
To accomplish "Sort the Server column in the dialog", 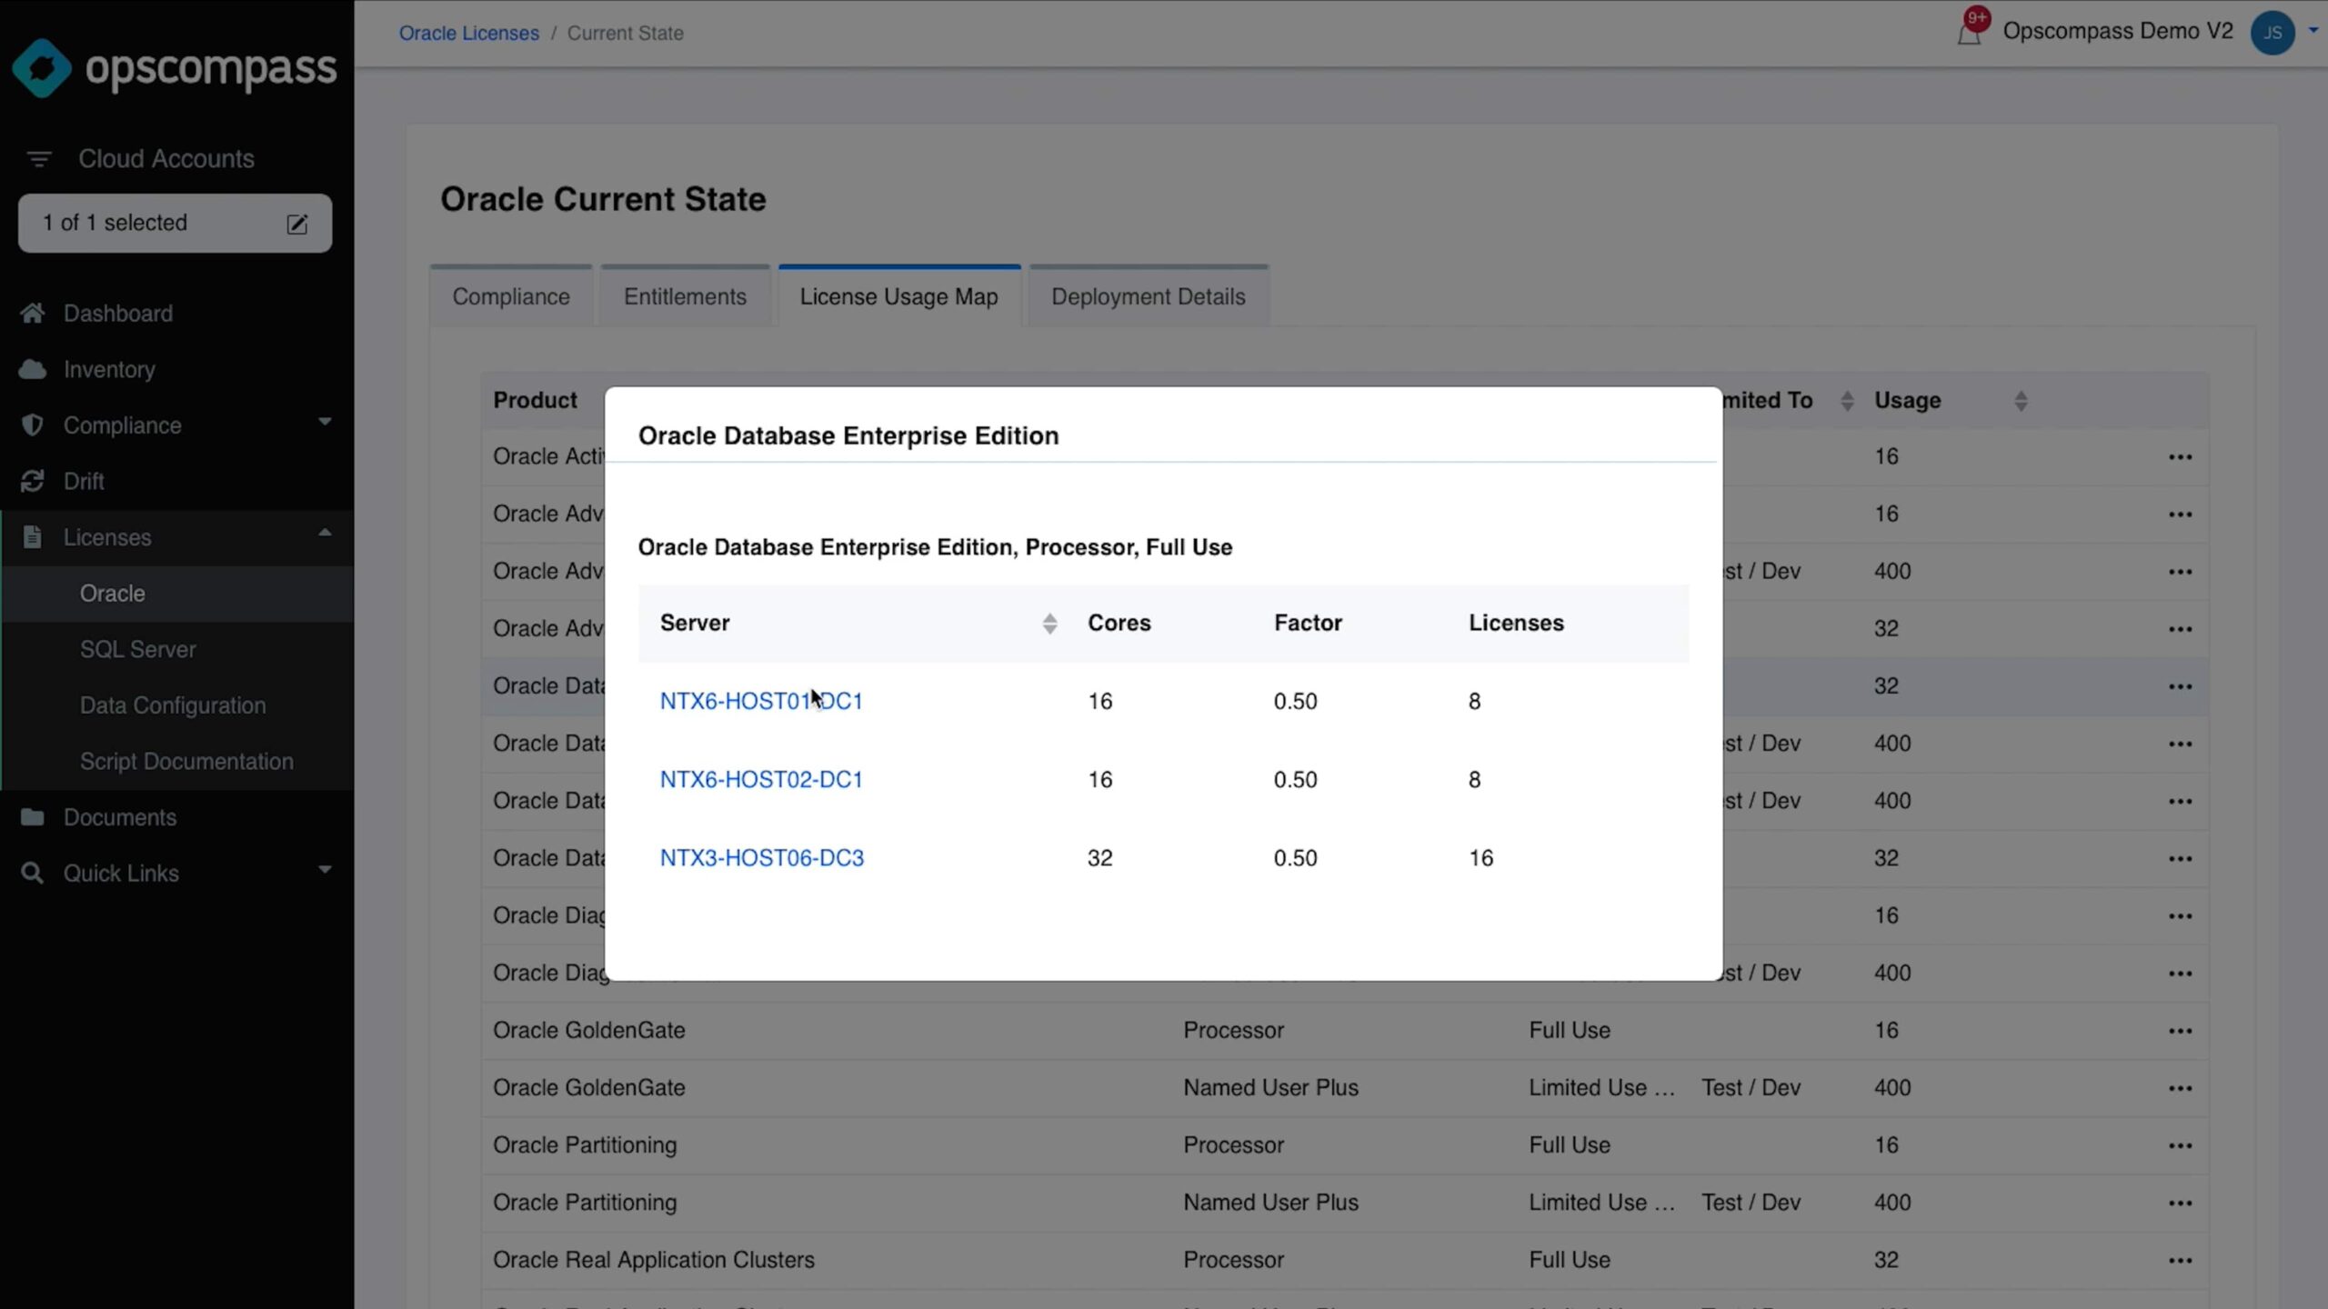I will tap(1049, 624).
